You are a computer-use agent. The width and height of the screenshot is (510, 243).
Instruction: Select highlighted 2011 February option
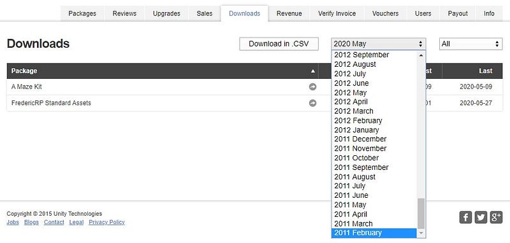pyautogui.click(x=374, y=233)
